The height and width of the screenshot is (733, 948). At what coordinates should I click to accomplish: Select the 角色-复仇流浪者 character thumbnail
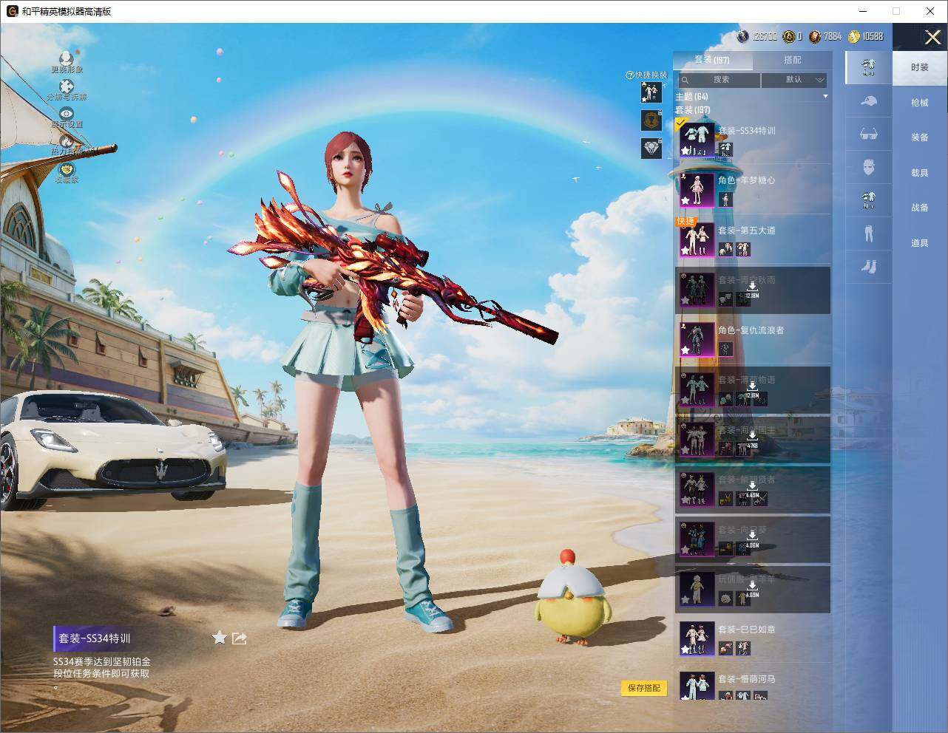tap(697, 339)
